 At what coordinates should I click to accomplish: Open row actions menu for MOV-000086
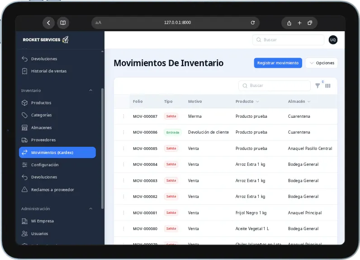[123, 132]
